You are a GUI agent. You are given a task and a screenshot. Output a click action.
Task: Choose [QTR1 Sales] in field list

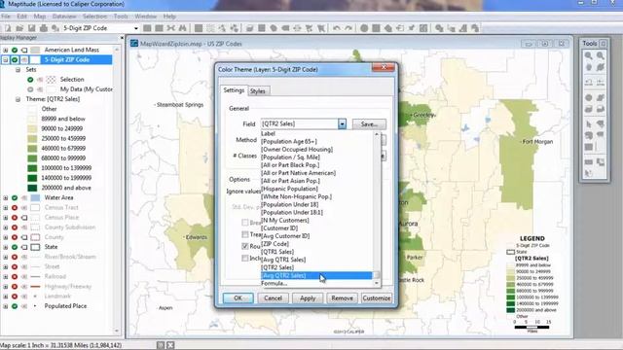(x=316, y=252)
